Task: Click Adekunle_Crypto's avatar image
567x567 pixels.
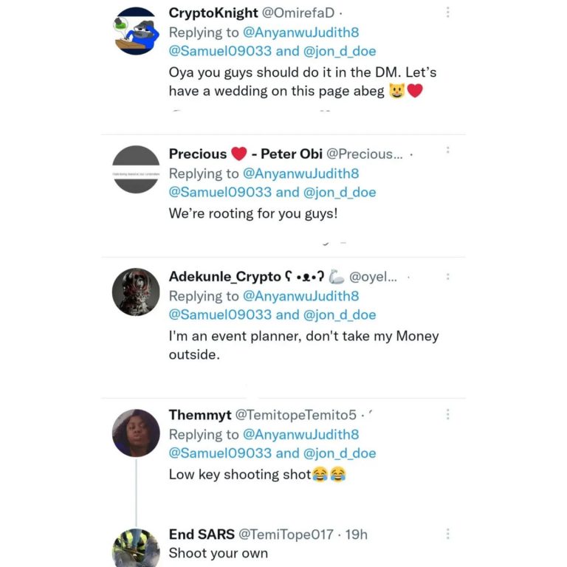Action: [136, 292]
